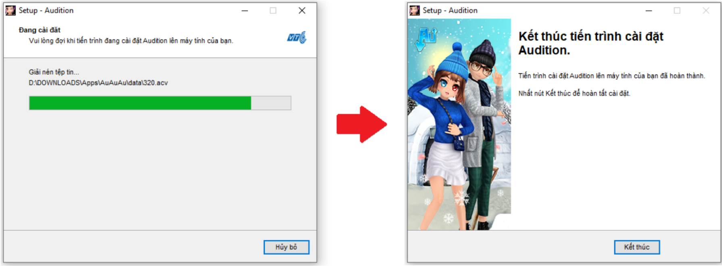
Task: Click the 'Tiến trình cài đặt Audition... hoàn thành' text
Action: click(x=612, y=76)
